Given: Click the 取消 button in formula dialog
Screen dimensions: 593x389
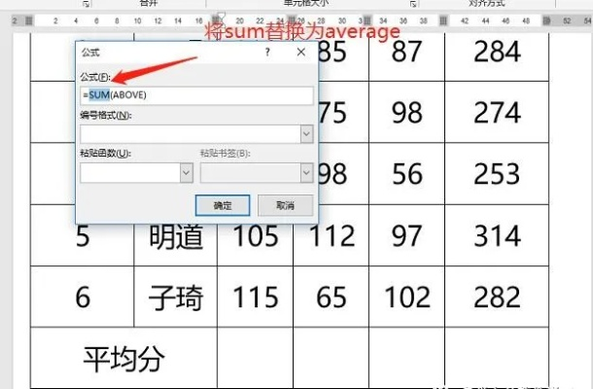Looking at the screenshot, I should [x=285, y=205].
